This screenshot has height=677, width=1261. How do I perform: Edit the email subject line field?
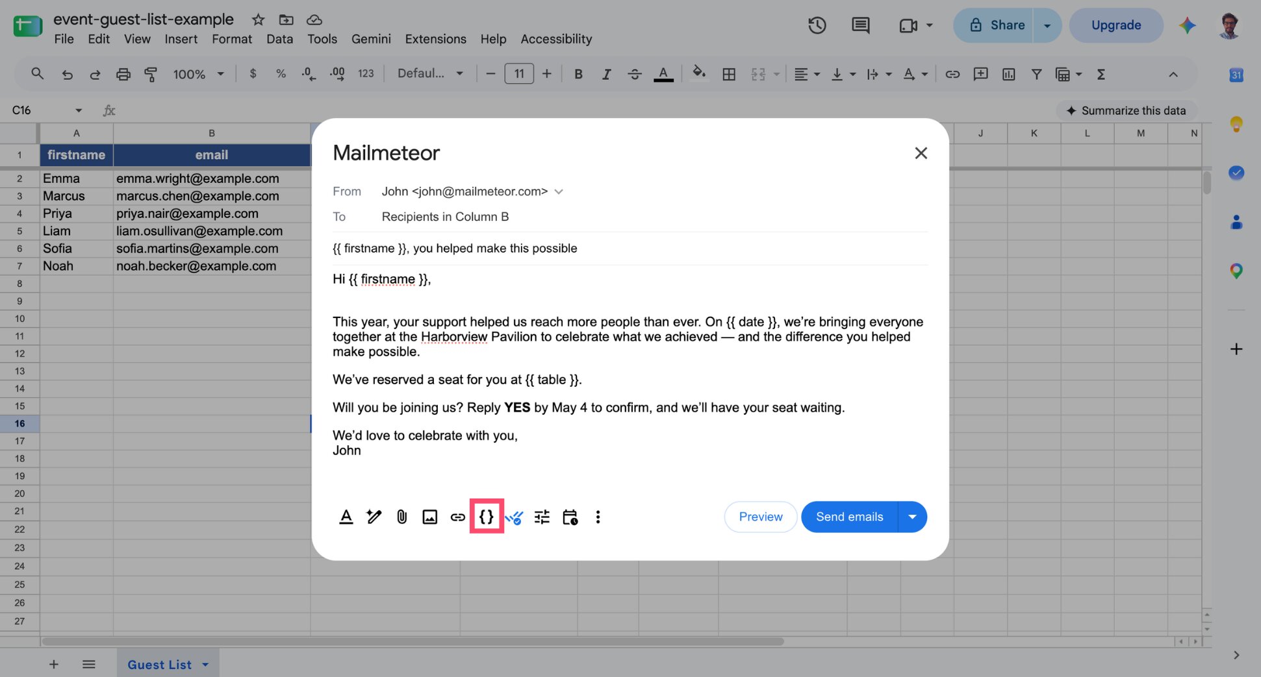pos(630,249)
